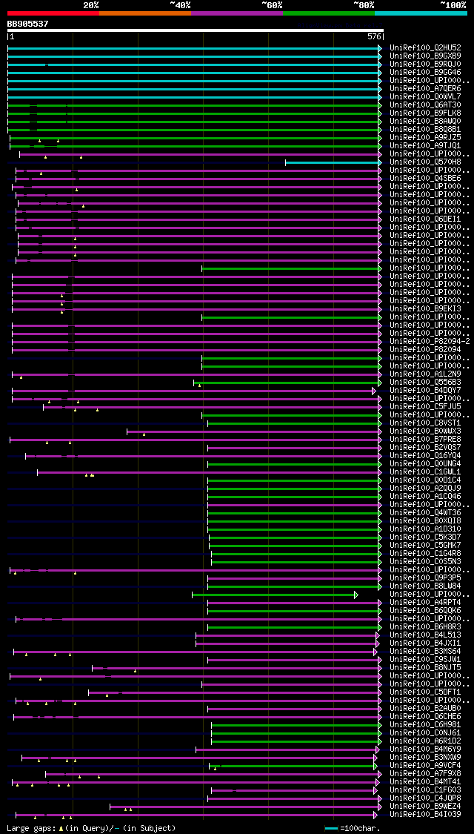Select the UniRef100_A9RJZ5 label
Screen dimensions: 474x834
[425, 137]
